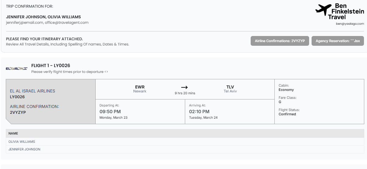This screenshot has height=169, width=367.
Task: Click the Tel Aviv city label
Action: (230, 91)
